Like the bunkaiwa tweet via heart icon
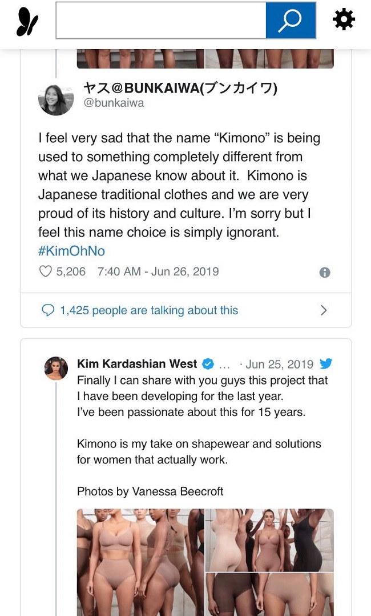 45,271
